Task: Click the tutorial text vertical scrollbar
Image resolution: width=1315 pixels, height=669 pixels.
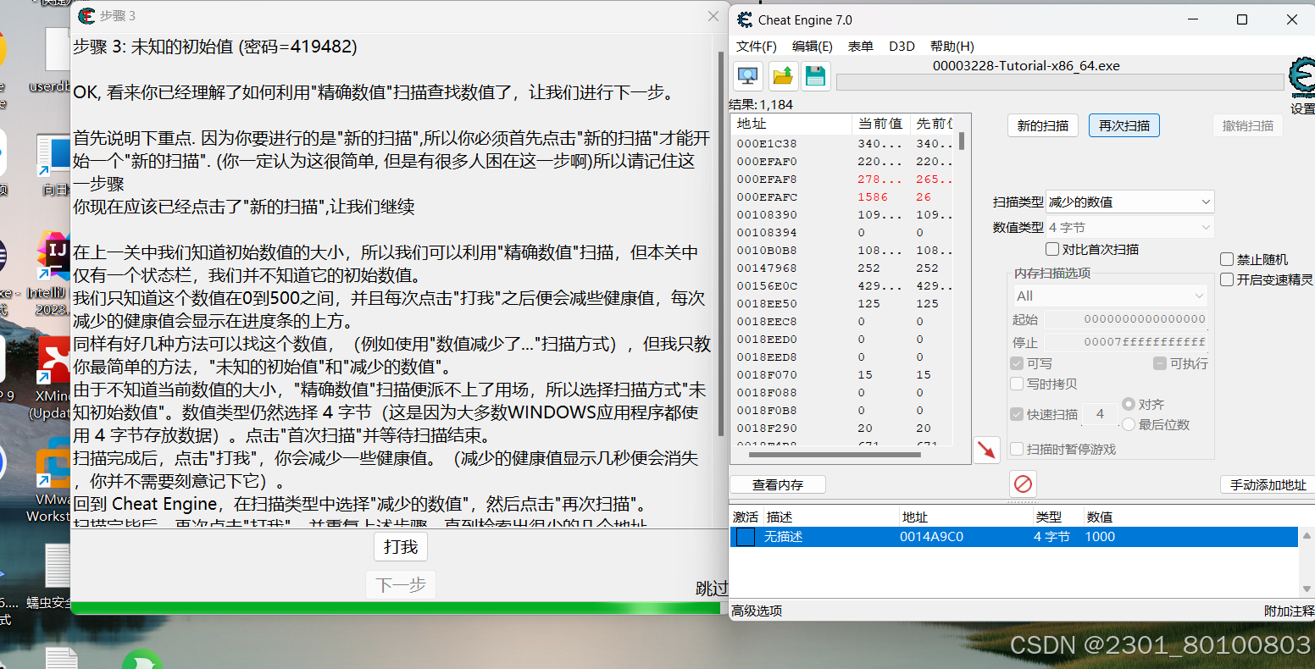Action: click(x=721, y=244)
